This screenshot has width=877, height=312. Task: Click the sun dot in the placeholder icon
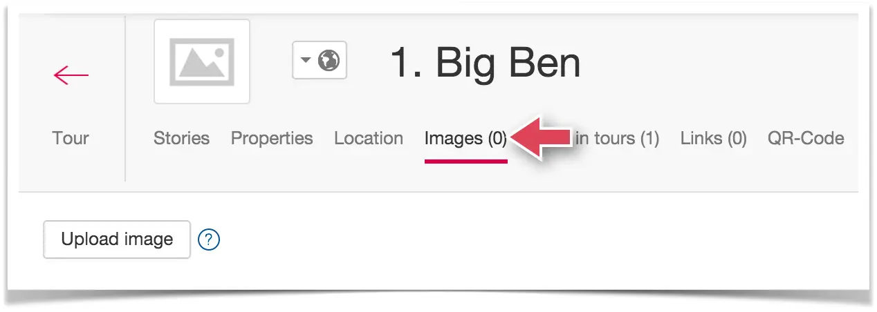point(219,52)
